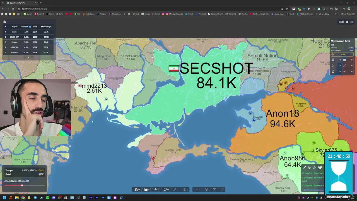Viewport: 357px width, 201px height.
Task: Click the Mycenaean Area event link
Action: (x=313, y=190)
